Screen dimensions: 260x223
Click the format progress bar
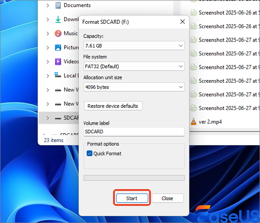pyautogui.click(x=134, y=178)
